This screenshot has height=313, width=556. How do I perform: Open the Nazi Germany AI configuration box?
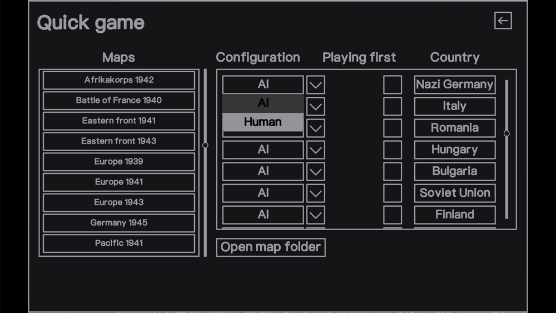click(x=263, y=85)
